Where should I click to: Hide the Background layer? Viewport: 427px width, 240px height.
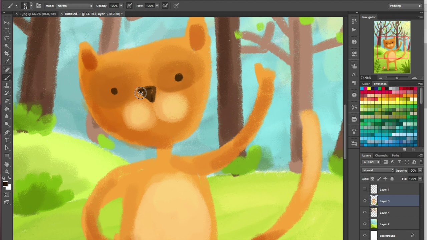click(365, 235)
